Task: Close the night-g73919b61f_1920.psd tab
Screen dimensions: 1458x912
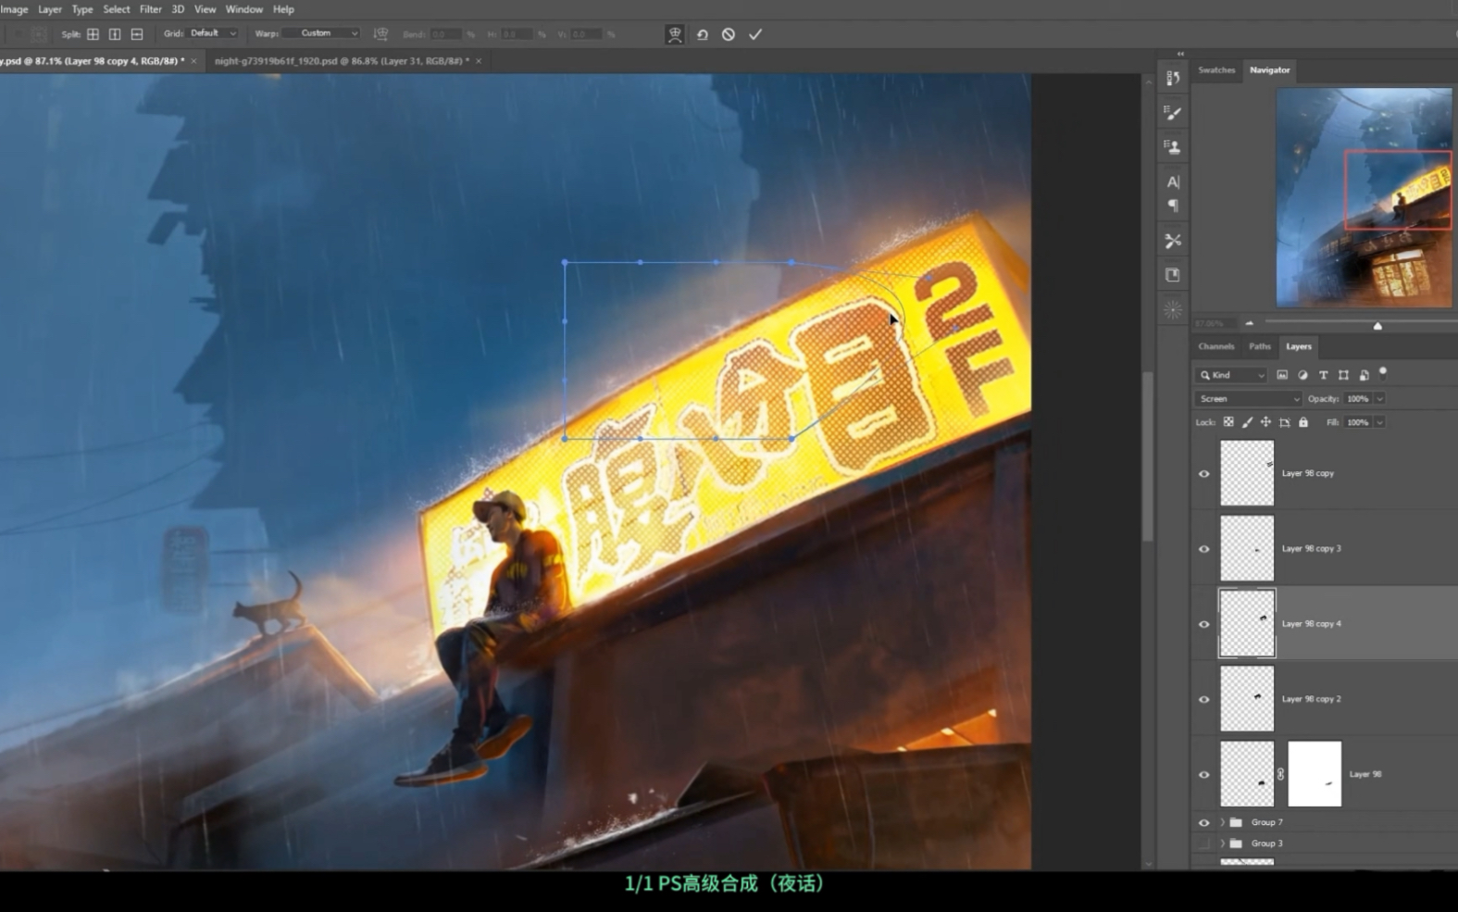Action: pyautogui.click(x=479, y=61)
